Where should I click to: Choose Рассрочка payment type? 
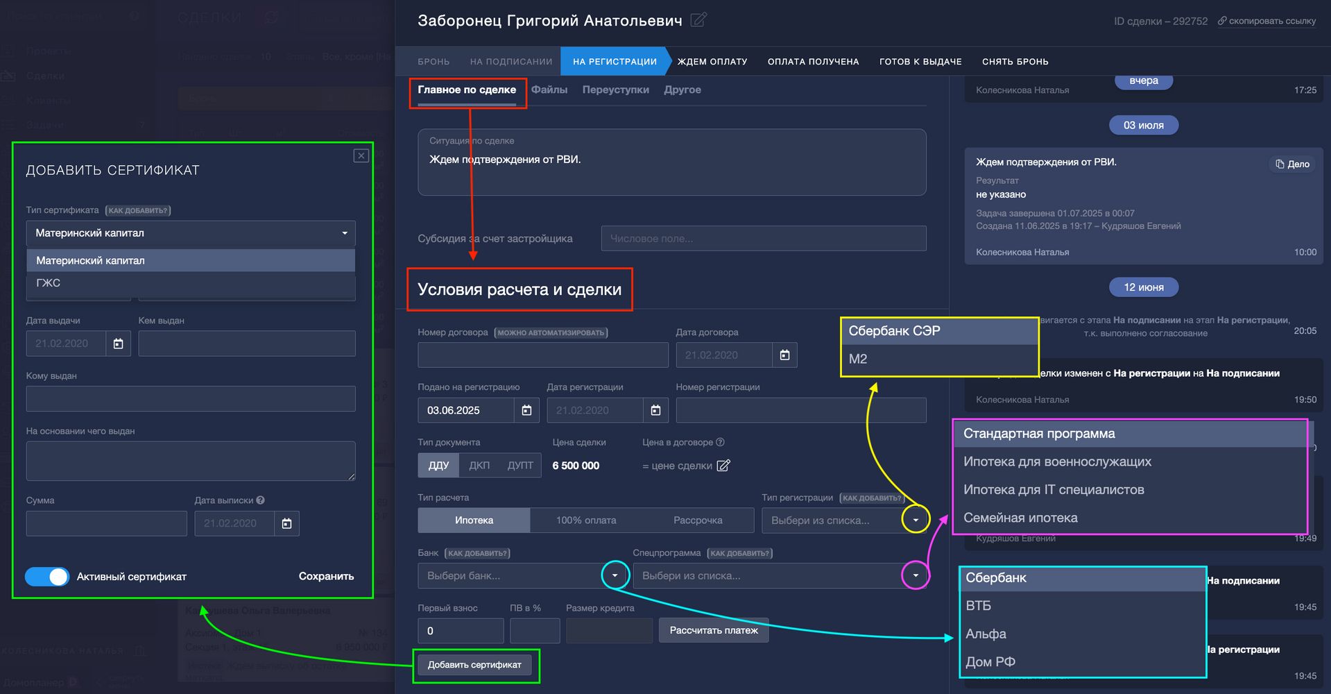click(x=698, y=520)
